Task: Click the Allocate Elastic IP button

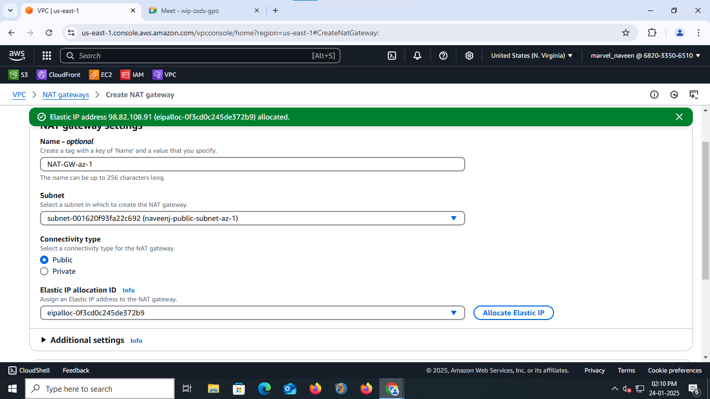Action: click(514, 313)
